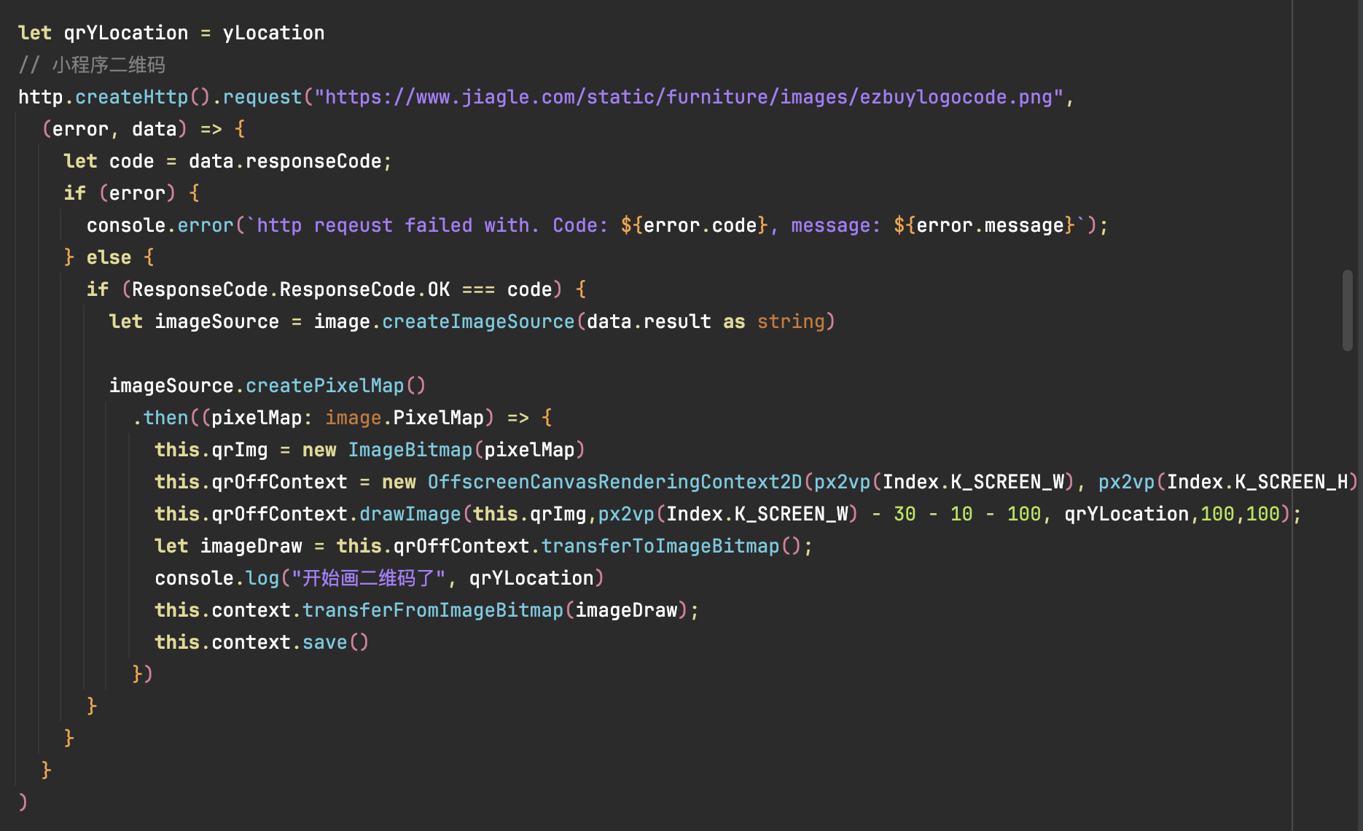Viewport: 1363px width, 831px height.
Task: Click yLocation on the first line
Action: click(x=273, y=33)
